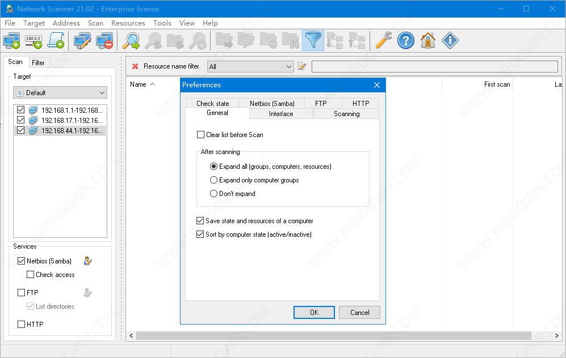The image size is (566, 358).
Task: Click the edit computer pencil icon
Action: pos(82,41)
